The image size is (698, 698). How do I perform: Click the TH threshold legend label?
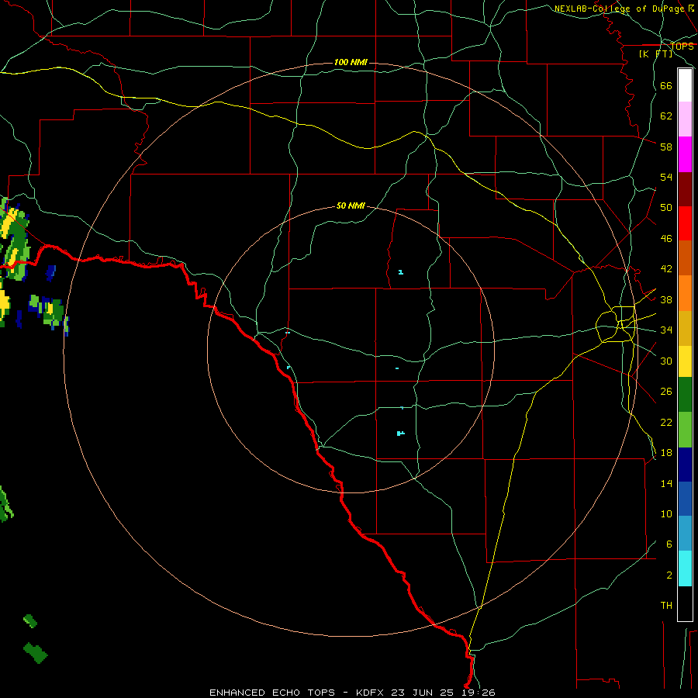coord(666,606)
